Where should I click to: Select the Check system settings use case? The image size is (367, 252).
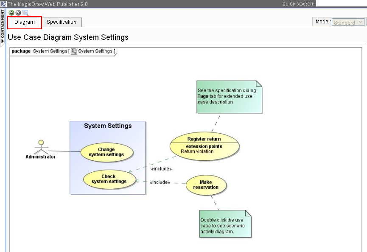click(109, 179)
